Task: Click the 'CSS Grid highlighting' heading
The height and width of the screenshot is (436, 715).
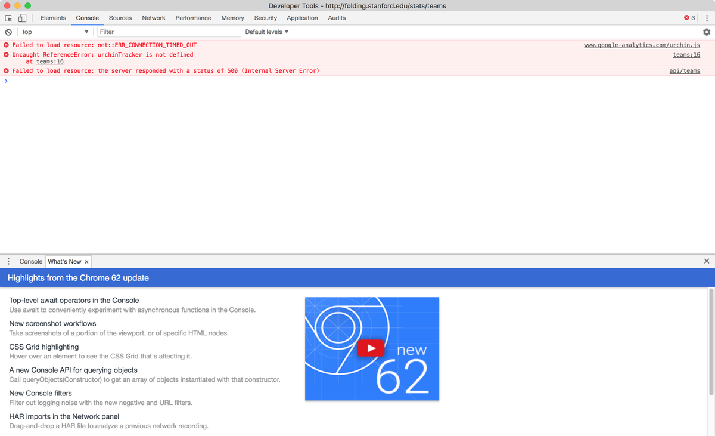Action: pos(44,347)
